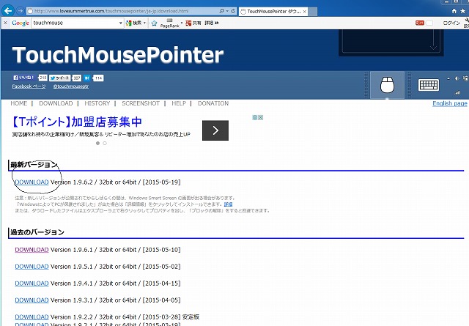Viewport: 469px width, 326px height.
Task: Click the refresh icon in address bar
Action: point(233,11)
